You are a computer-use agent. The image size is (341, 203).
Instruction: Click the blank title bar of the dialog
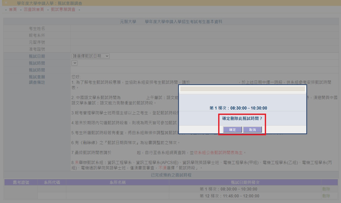[x=242, y=89]
